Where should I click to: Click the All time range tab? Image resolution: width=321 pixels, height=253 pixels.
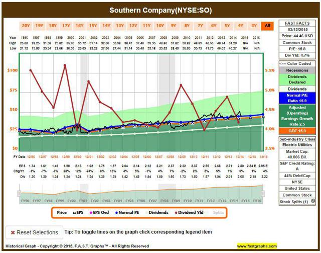point(267,26)
